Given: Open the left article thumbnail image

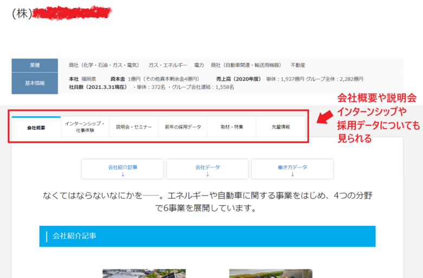Looking at the screenshot, I should point(144,274).
